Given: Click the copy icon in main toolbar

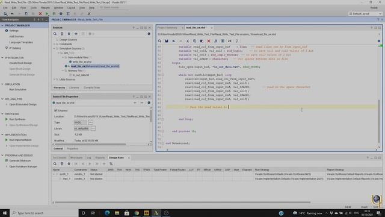Looking at the screenshot, I should (x=26, y=13).
